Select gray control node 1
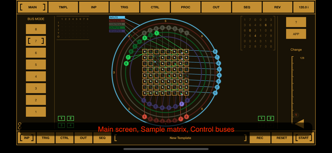Image resolution: width=332 pixels, height=153 pixels. tap(186, 33)
